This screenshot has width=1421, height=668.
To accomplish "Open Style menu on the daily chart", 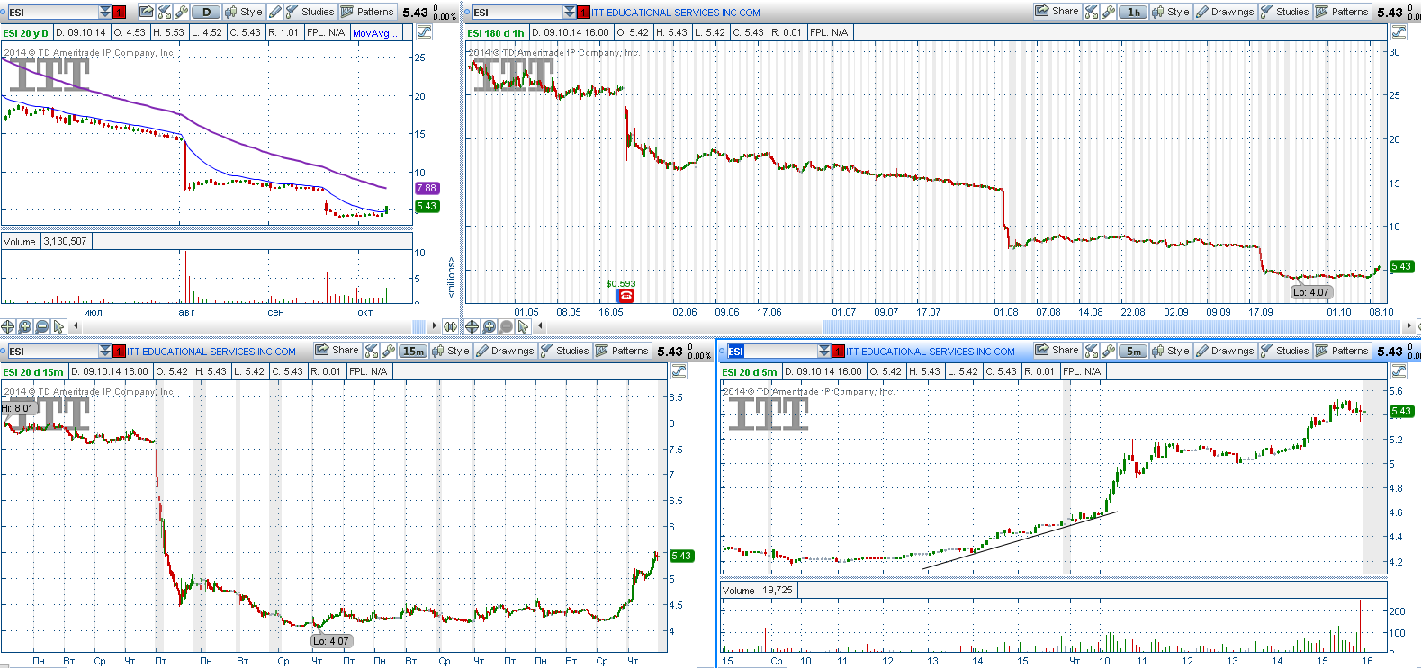I will click(x=244, y=12).
